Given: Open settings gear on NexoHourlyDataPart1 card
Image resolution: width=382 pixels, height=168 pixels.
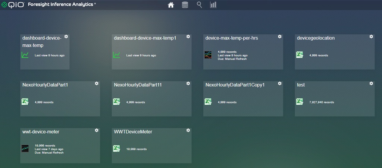Looking at the screenshot, I should tap(97, 83).
